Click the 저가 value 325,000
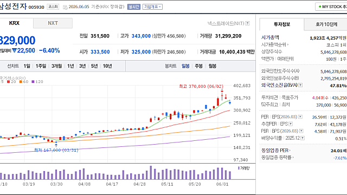This screenshot has height=195, width=347. click(x=141, y=52)
